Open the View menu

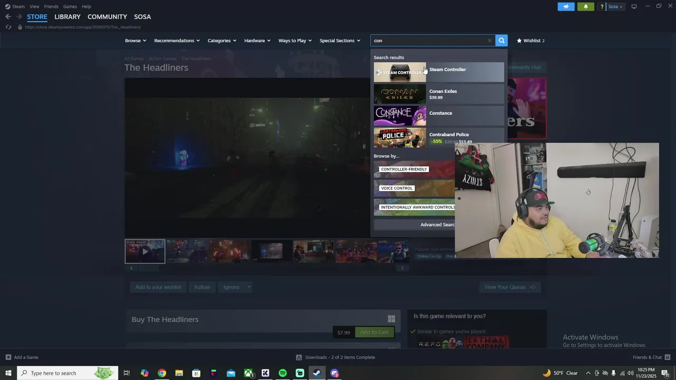tap(34, 6)
